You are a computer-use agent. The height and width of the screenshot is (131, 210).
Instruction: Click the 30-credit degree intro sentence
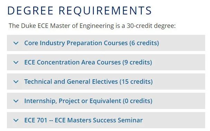(x=92, y=26)
